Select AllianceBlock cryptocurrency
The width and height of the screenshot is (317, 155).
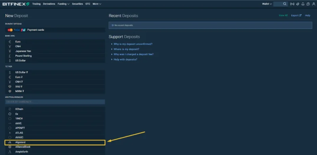(x=55, y=147)
